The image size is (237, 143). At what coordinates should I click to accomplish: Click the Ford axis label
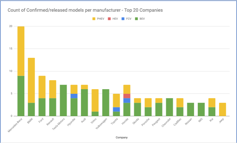tap(41, 120)
